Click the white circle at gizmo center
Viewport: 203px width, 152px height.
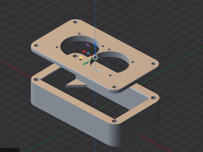(95, 57)
